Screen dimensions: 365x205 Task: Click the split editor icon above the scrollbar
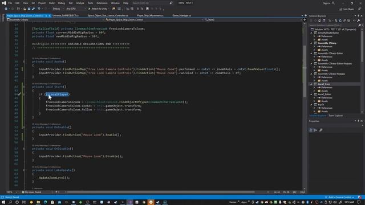pyautogui.click(x=305, y=20)
